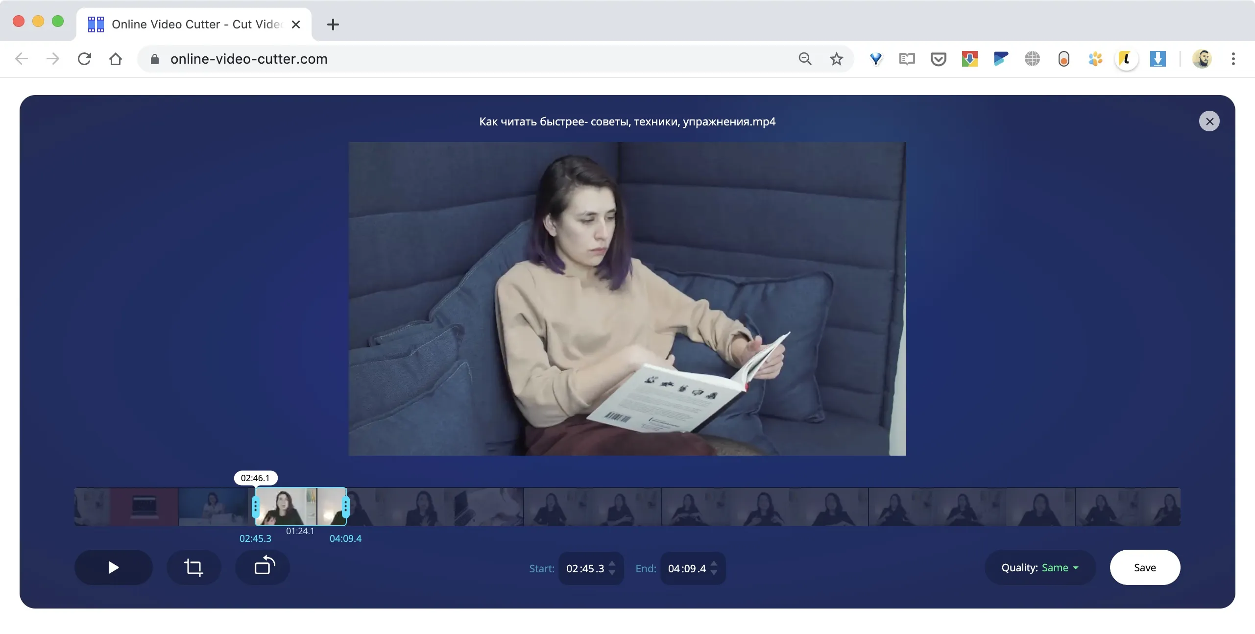
Task: Open the Chrome three-dot menu
Action: (1233, 59)
